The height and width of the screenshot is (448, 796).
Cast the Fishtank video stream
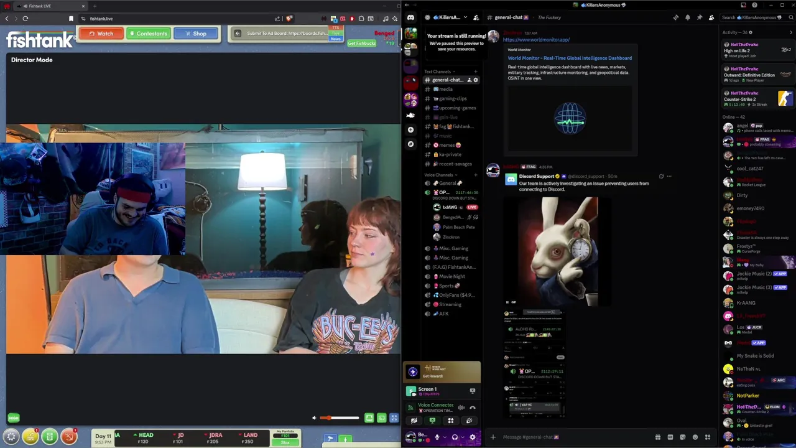pyautogui.click(x=382, y=418)
